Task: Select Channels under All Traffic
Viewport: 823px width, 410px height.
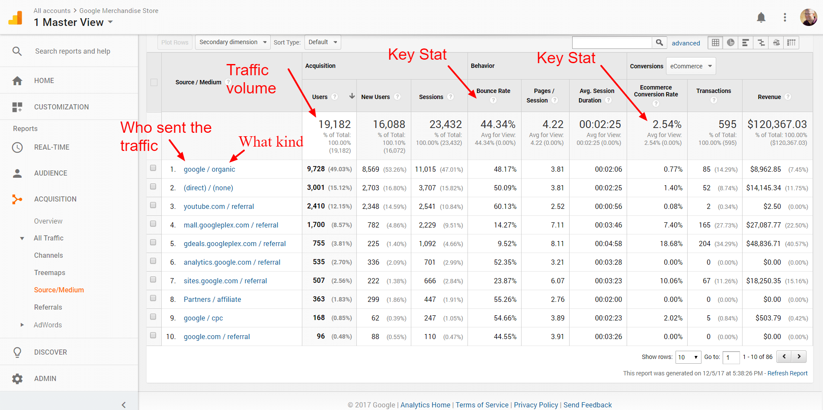Action: pyautogui.click(x=48, y=255)
